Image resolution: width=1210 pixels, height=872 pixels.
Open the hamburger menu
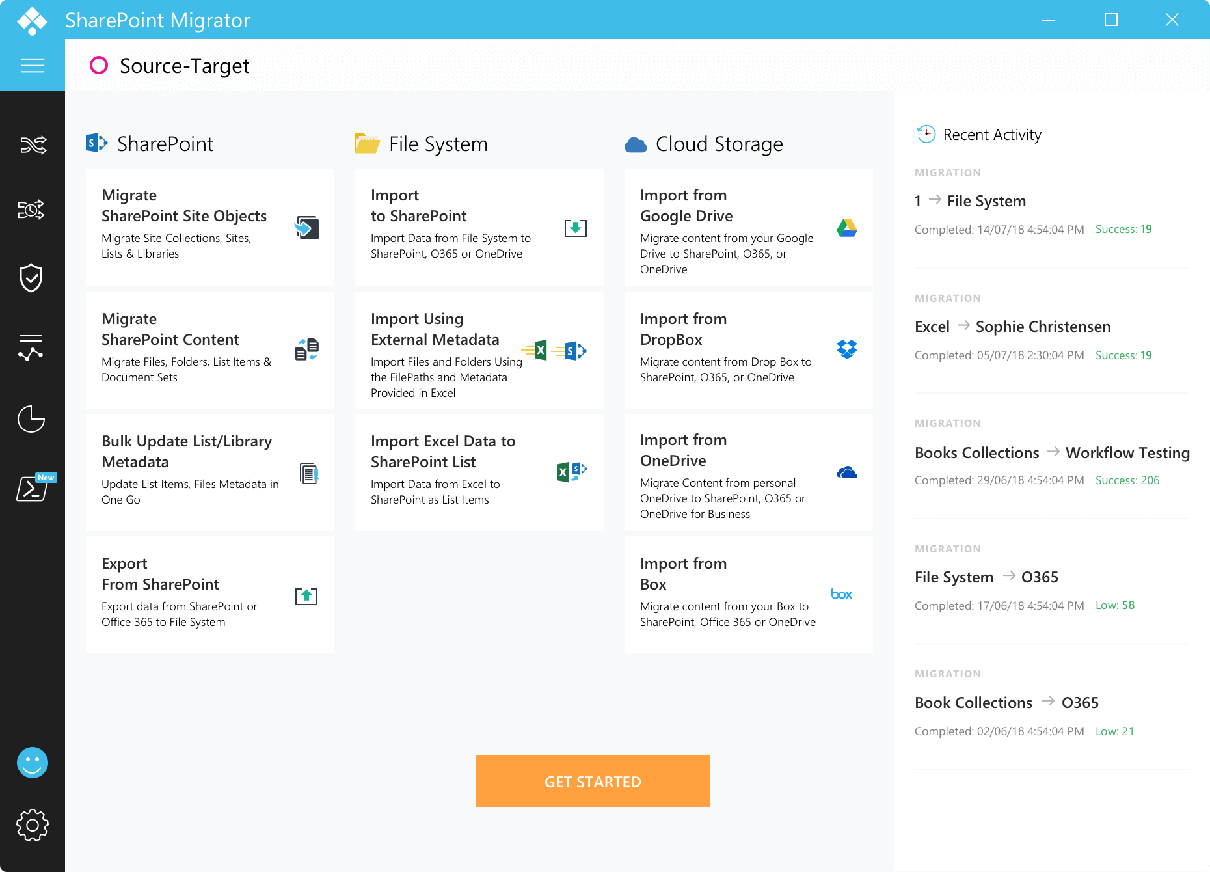click(x=33, y=65)
